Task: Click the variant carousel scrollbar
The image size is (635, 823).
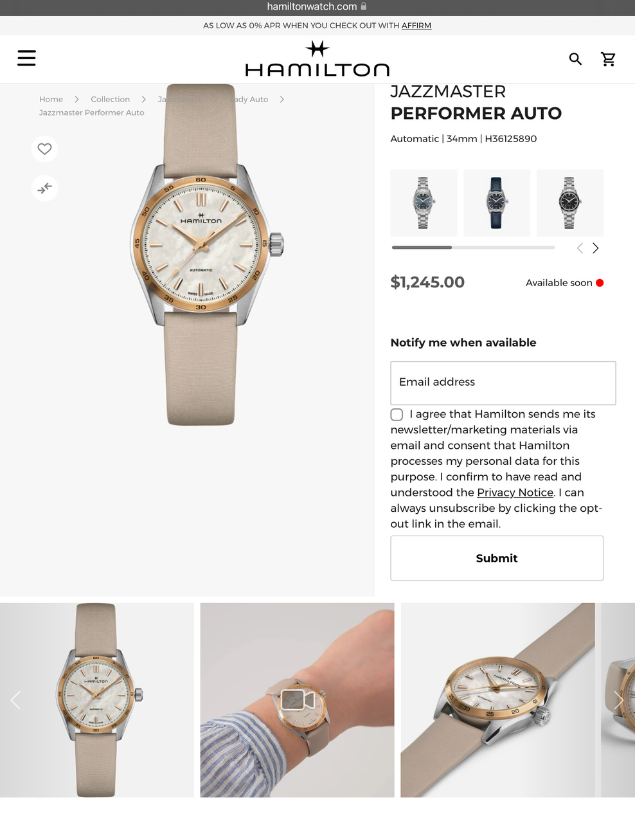Action: (473, 248)
